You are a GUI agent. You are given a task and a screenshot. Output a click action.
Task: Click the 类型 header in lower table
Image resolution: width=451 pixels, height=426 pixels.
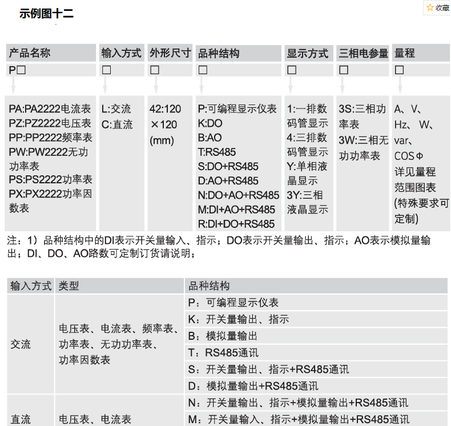pyautogui.click(x=69, y=286)
